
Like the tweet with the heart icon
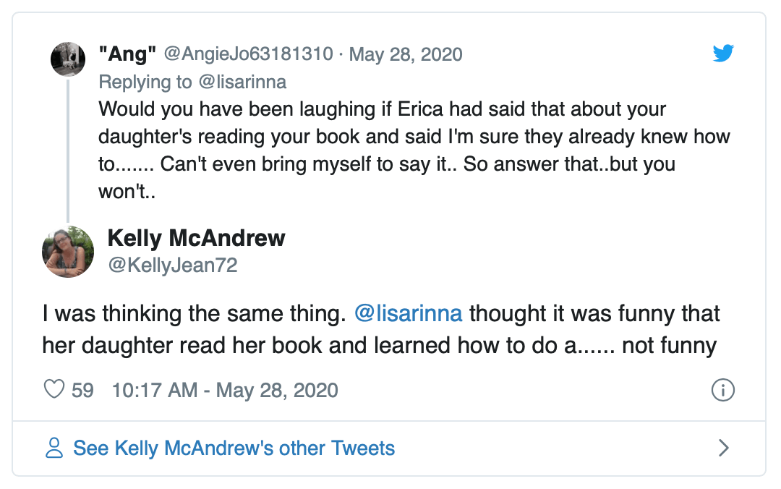click(x=55, y=391)
